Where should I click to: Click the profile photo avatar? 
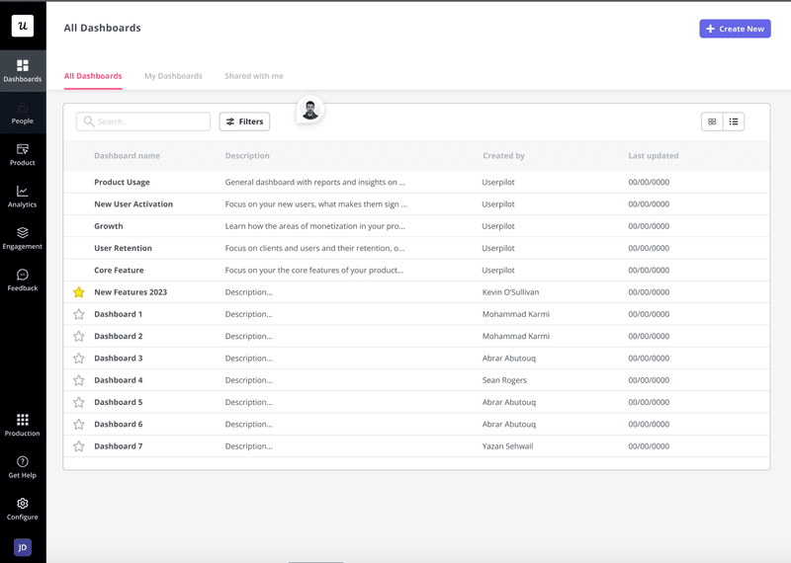coord(309,110)
